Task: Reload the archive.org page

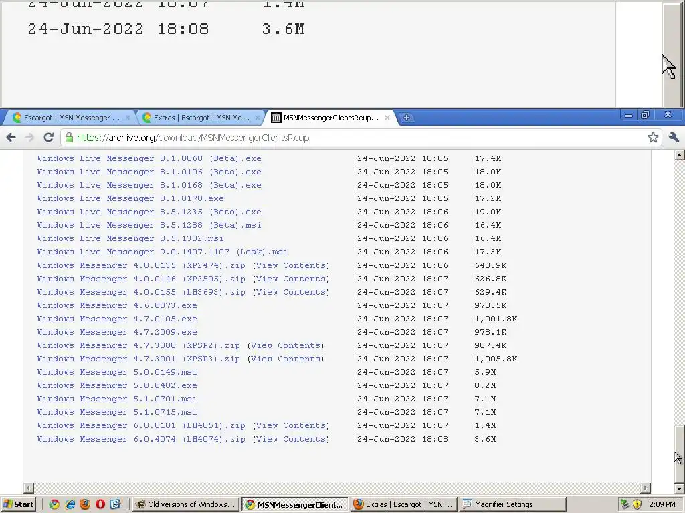Action: coord(48,138)
